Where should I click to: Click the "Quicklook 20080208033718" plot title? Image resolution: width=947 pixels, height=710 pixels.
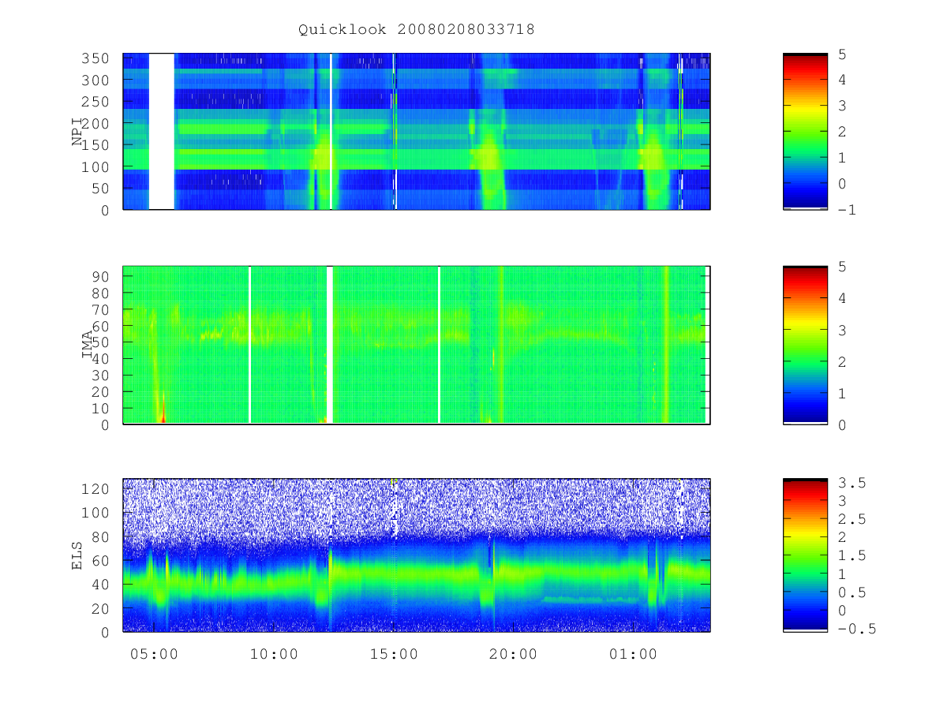pyautogui.click(x=417, y=29)
